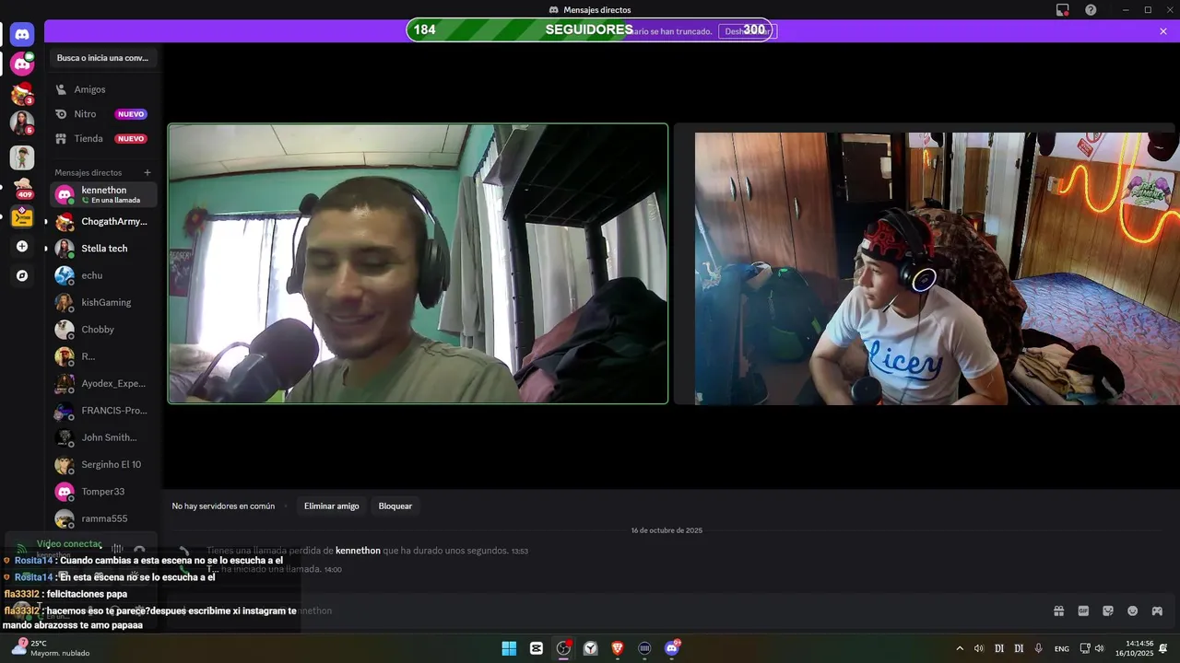
Task: Open the gift Nitro icon in message bar
Action: coord(1058,611)
